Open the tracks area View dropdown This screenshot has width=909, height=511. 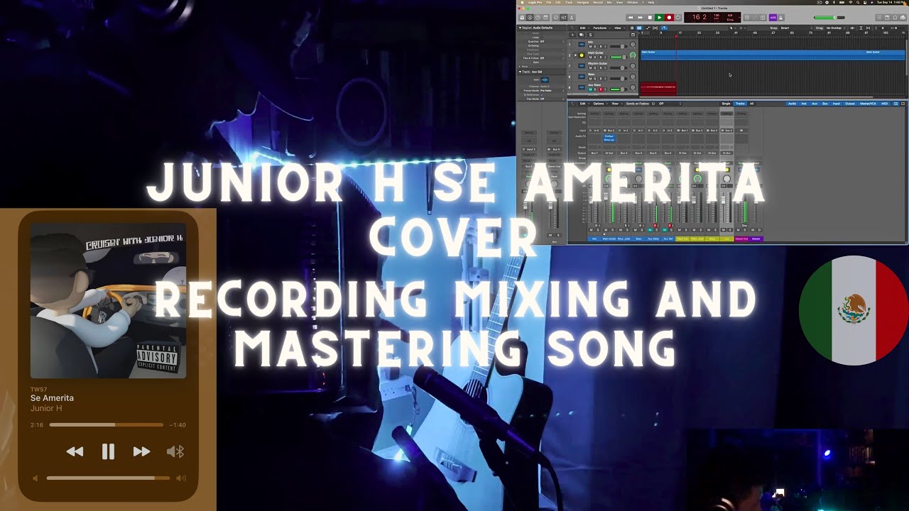(619, 28)
